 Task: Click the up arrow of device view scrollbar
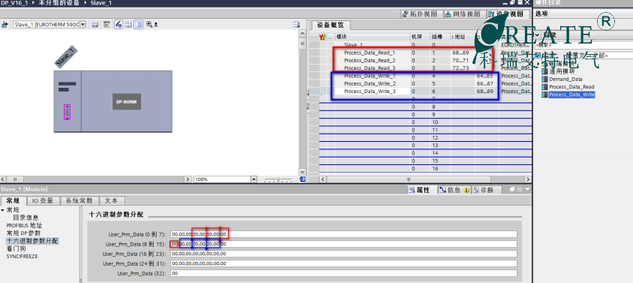(302, 34)
